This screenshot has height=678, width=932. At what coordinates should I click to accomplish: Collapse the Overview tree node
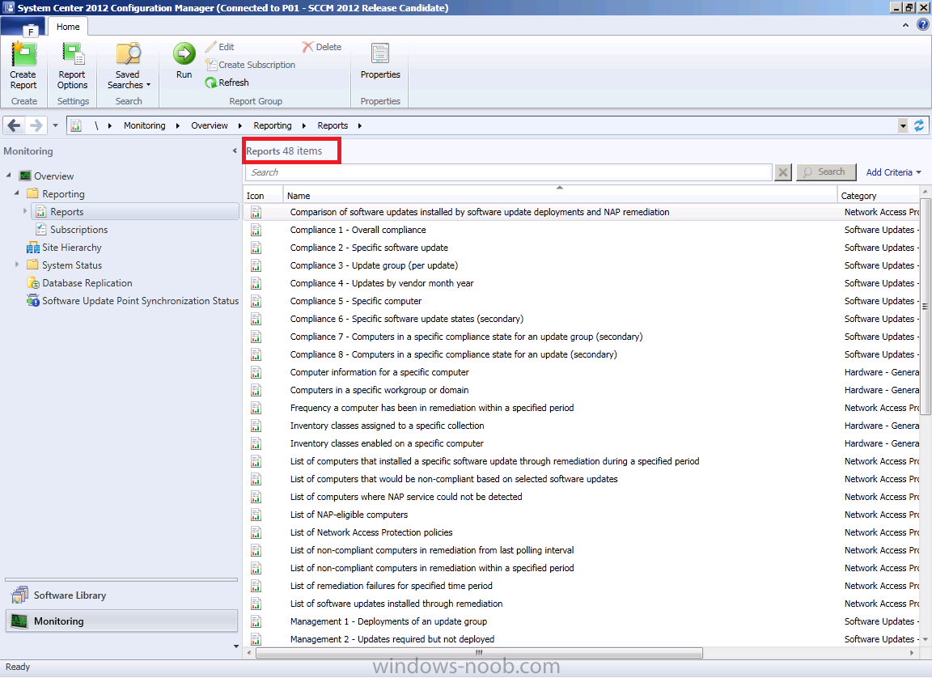click(8, 176)
